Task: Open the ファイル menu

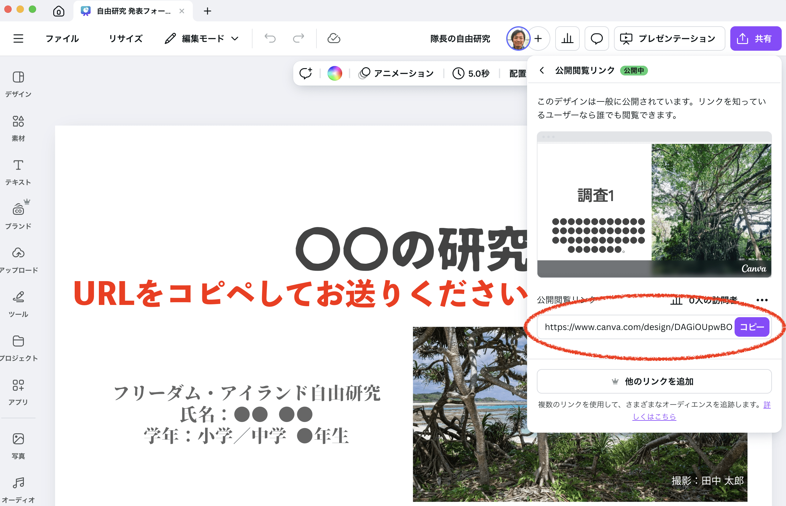Action: (x=62, y=38)
